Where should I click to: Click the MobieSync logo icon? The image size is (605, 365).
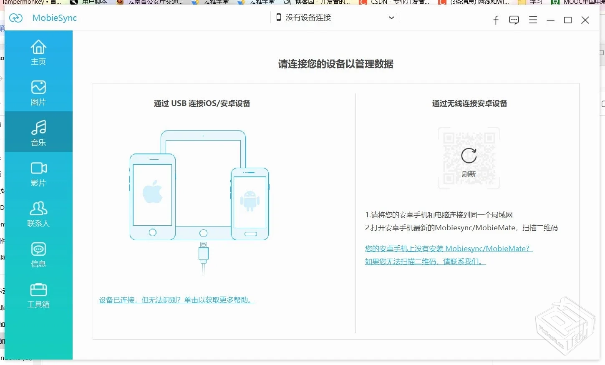[x=16, y=18]
